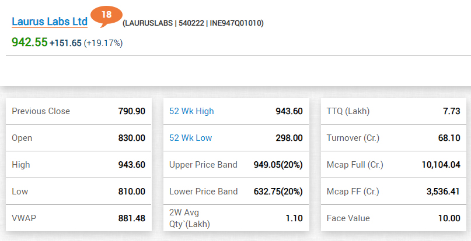The width and height of the screenshot is (471, 241).
Task: Click the Face Value figure 10.00
Action: coord(449,218)
